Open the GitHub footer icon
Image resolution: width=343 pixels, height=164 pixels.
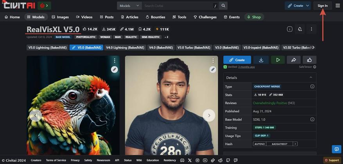point(228,160)
